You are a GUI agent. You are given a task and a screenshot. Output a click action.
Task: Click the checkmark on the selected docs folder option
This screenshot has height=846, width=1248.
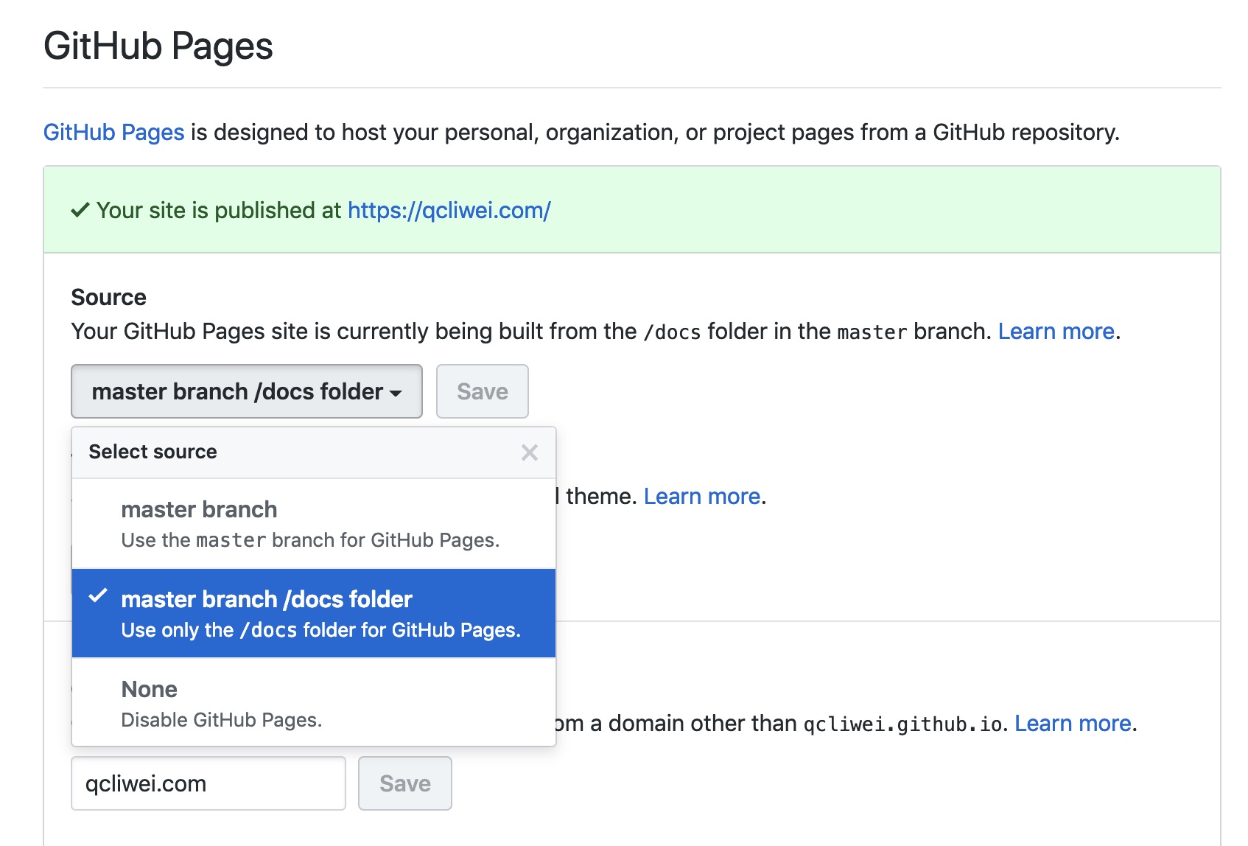pyautogui.click(x=98, y=596)
